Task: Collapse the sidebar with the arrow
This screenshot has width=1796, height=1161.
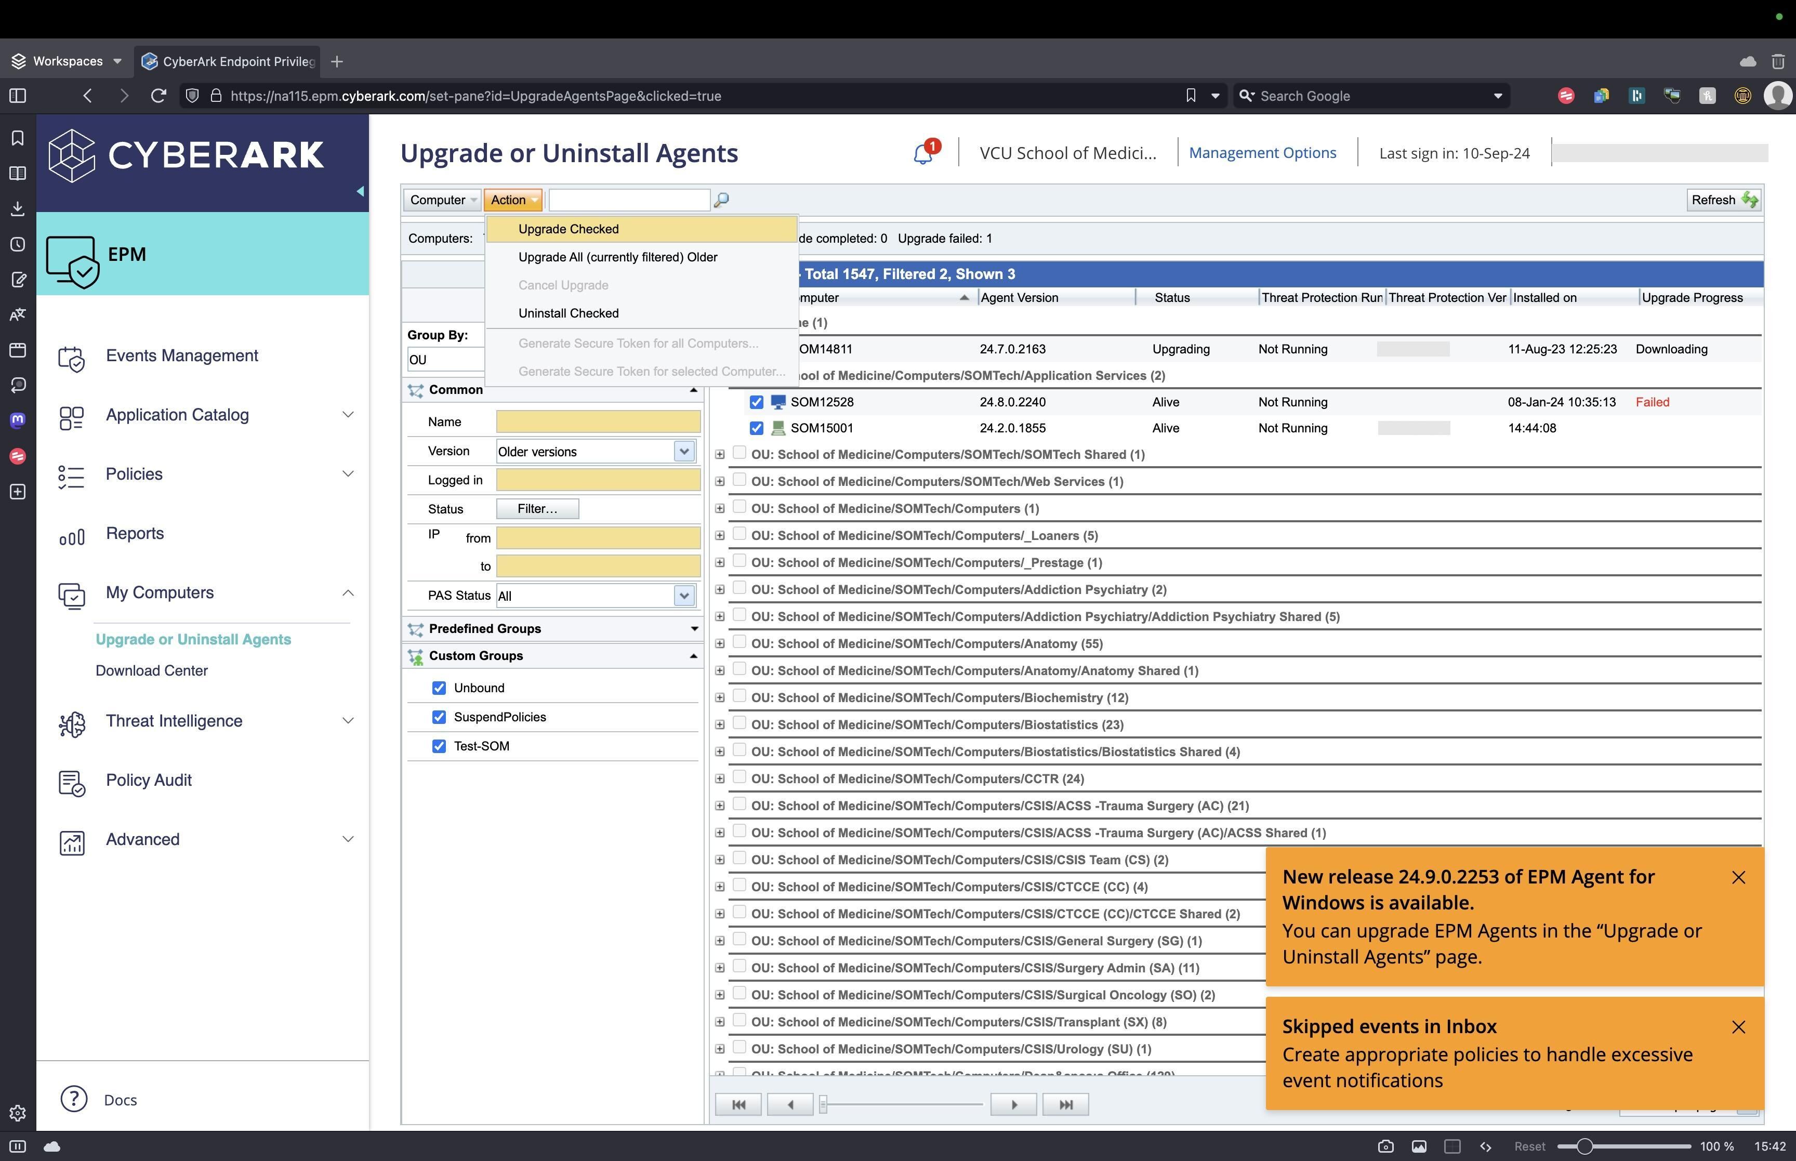Action: point(360,191)
